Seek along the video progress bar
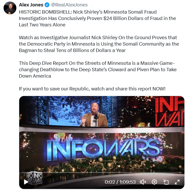Image resolution: width=188 pixels, height=190 pixels. 102,172
